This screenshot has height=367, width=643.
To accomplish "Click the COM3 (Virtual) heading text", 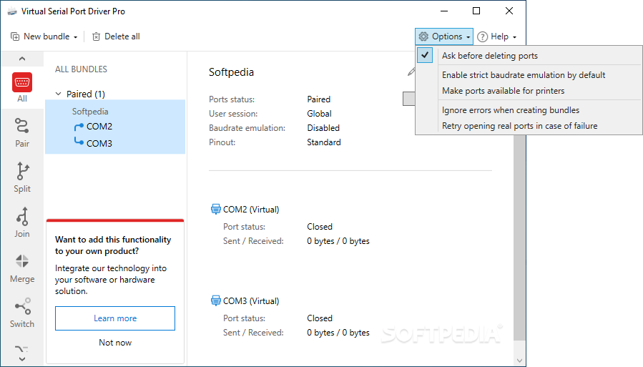I will (251, 301).
